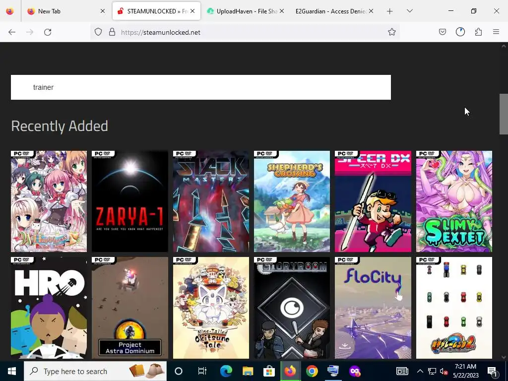Open the ZARYA-1 game cover

(130, 201)
